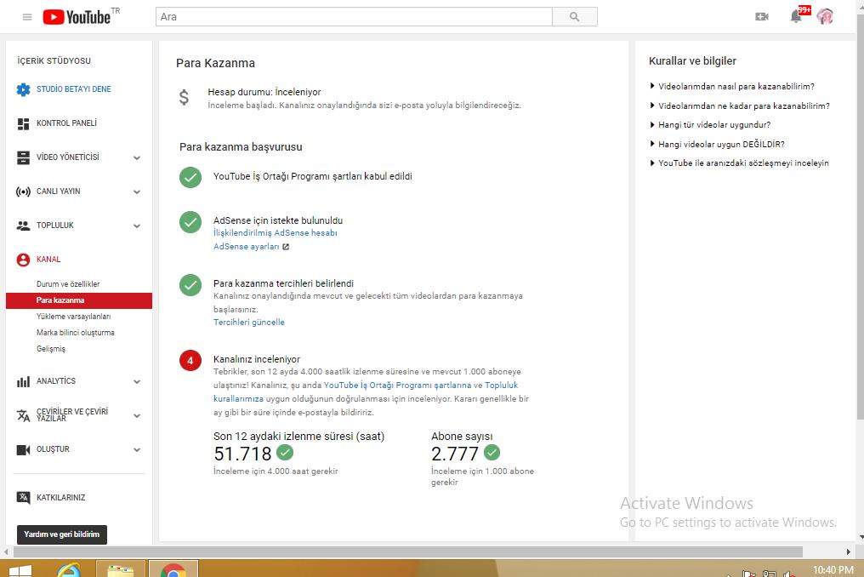Click the green check beside Para kazanma tercihleri
864x577 pixels.
(190, 284)
